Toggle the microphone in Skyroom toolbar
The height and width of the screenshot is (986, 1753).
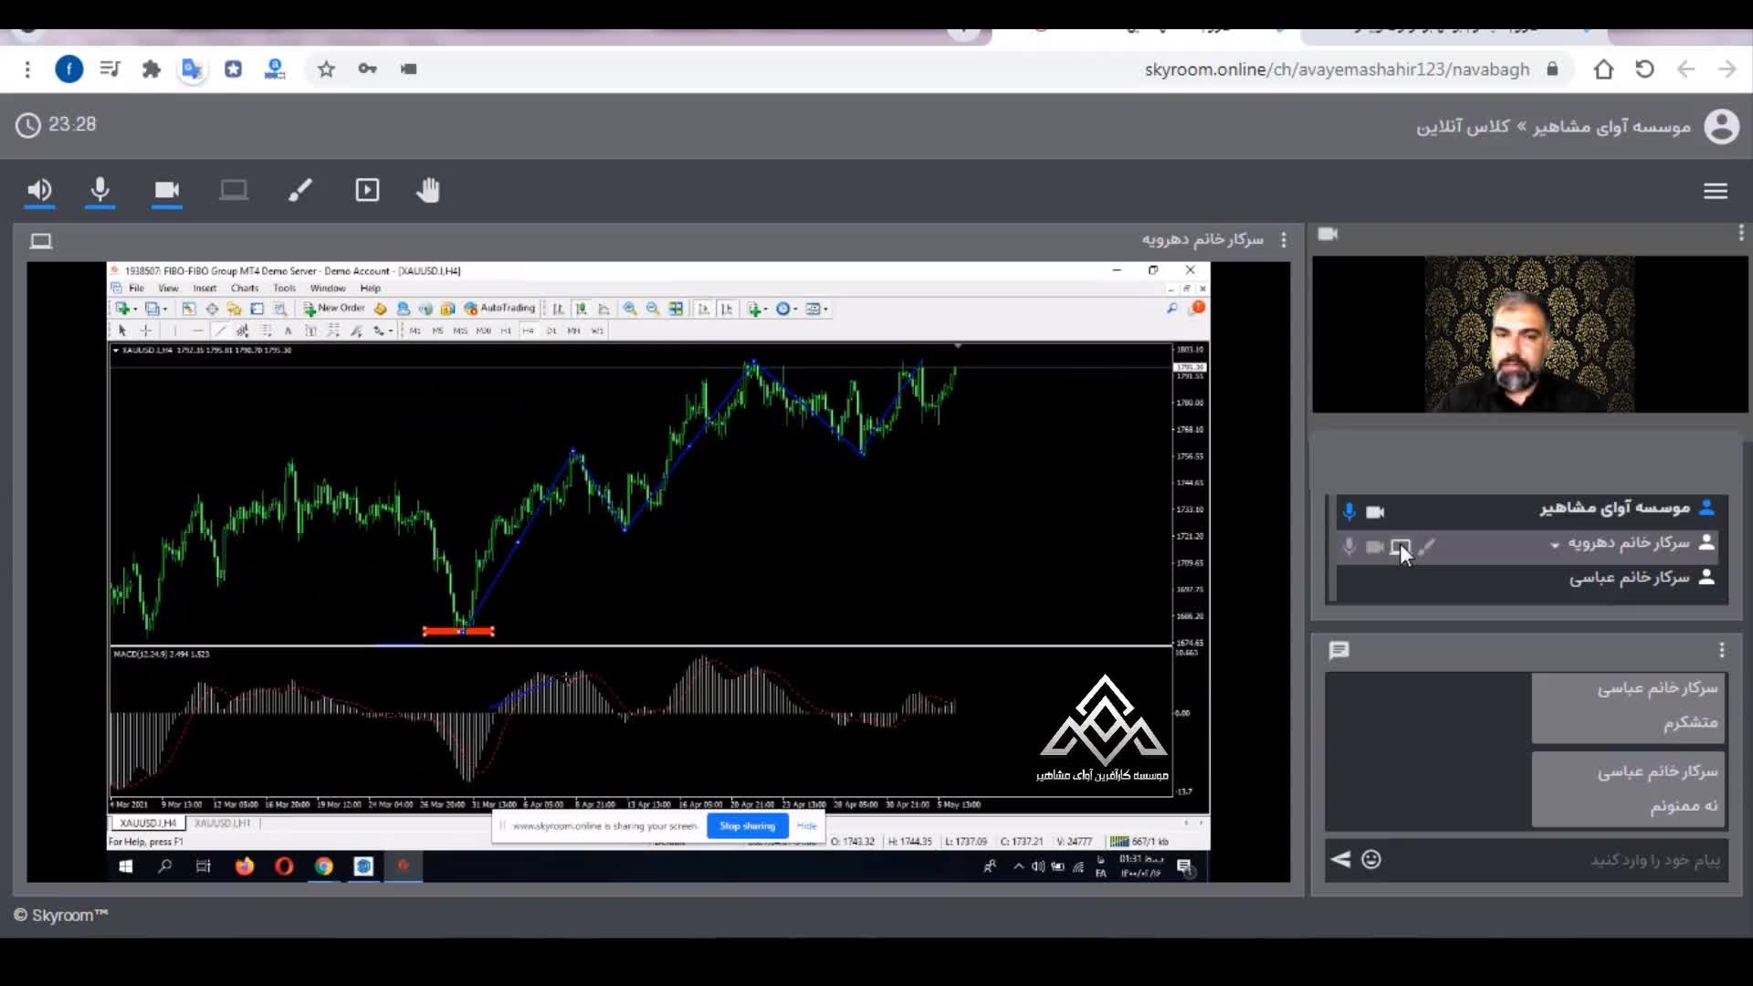click(100, 190)
